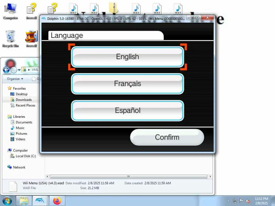The width and height of the screenshot is (275, 206).
Task: Go back in Explorer window
Action: pyautogui.click(x=6, y=70)
